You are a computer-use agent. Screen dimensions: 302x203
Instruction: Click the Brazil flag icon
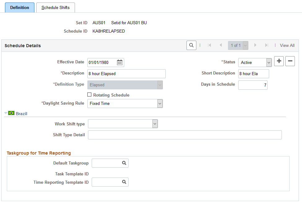[x=11, y=113]
